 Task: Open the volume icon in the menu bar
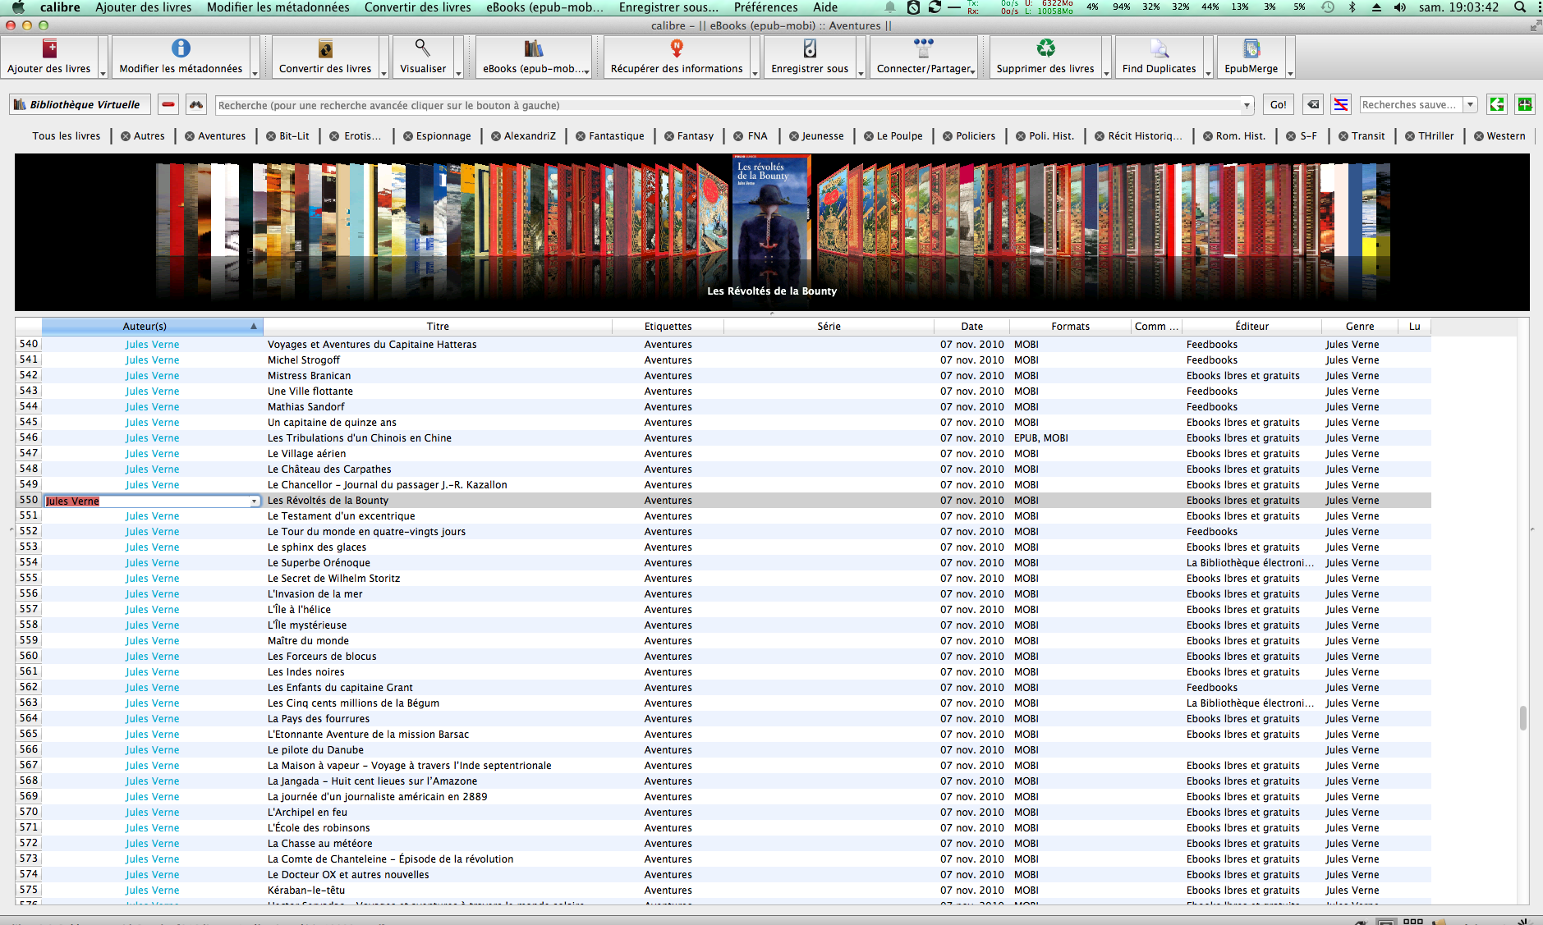1400,7
